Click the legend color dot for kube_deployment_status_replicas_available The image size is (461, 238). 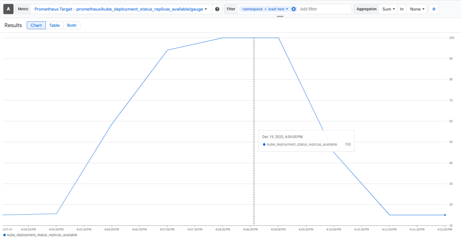pos(5,235)
